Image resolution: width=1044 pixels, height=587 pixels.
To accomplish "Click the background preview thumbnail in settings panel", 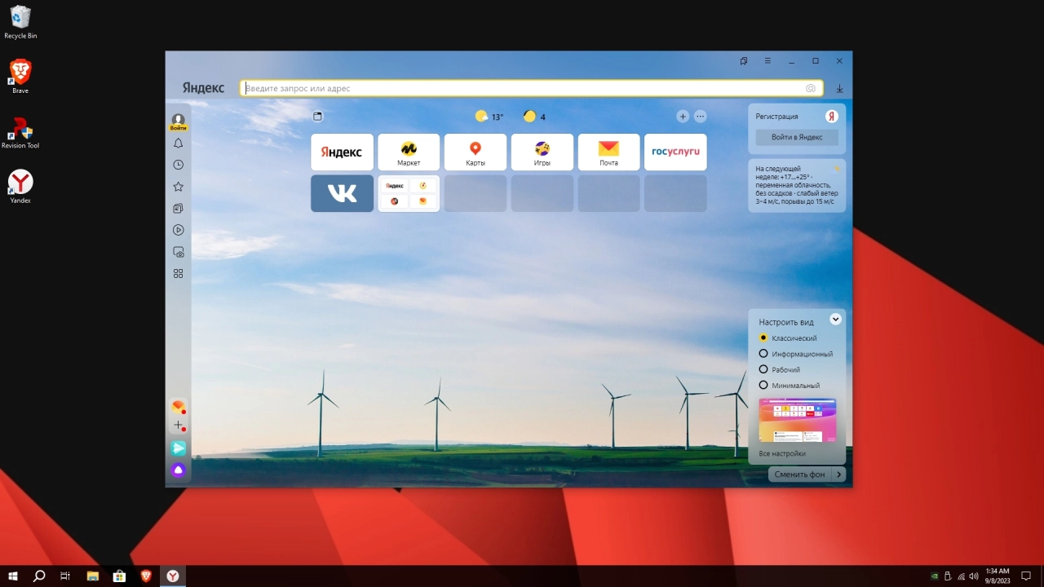I will pyautogui.click(x=797, y=420).
